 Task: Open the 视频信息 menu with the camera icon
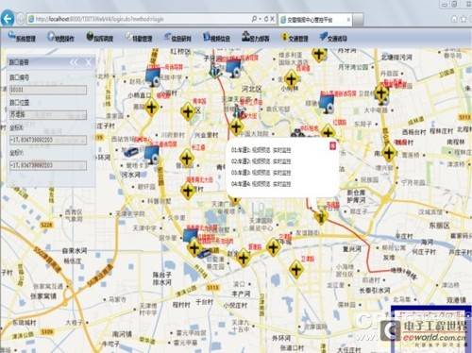coord(216,38)
